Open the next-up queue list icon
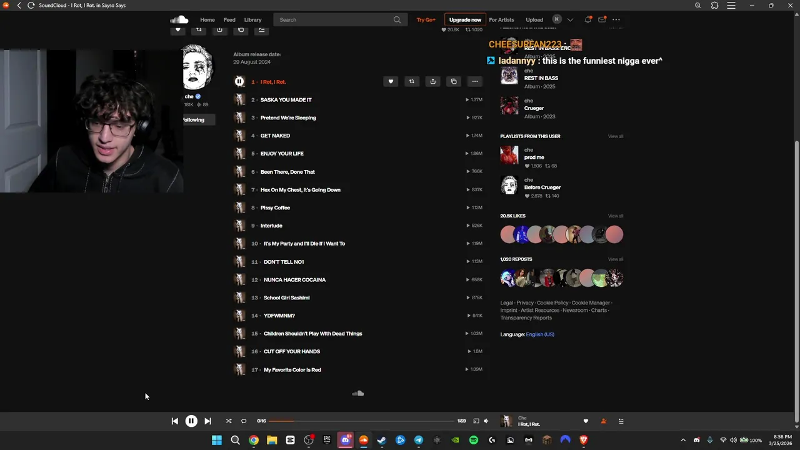800x450 pixels. coord(621,421)
